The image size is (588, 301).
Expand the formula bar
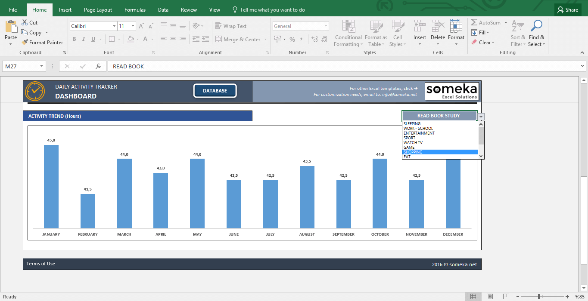[x=583, y=66]
